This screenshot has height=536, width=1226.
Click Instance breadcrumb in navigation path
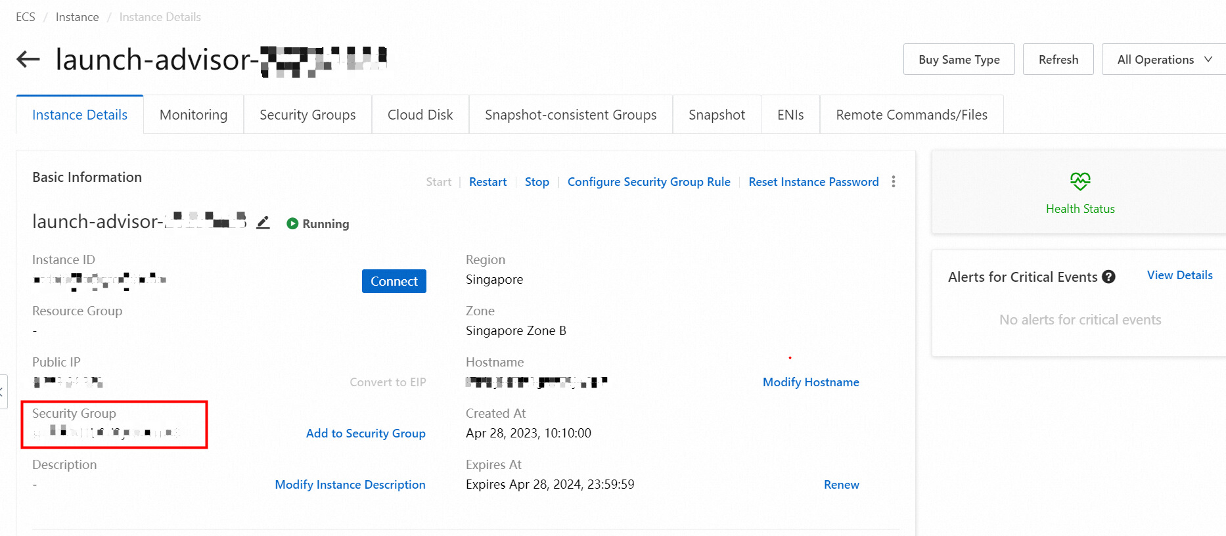pos(77,17)
